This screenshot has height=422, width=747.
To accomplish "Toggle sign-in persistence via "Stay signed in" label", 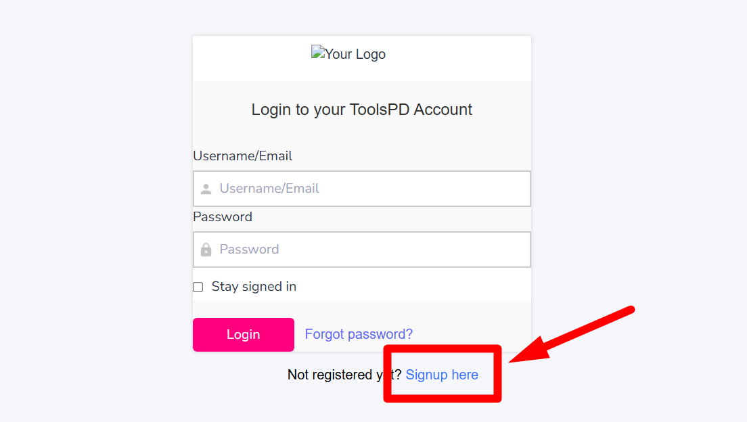I will coord(254,287).
